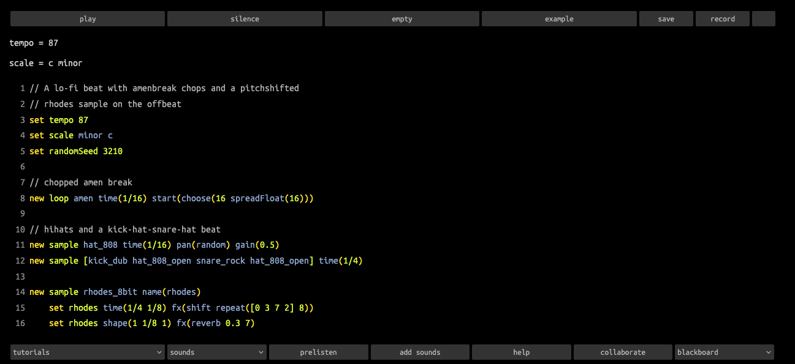795x364 pixels.
Task: Click line number 9 in the gutter
Action: (x=22, y=214)
